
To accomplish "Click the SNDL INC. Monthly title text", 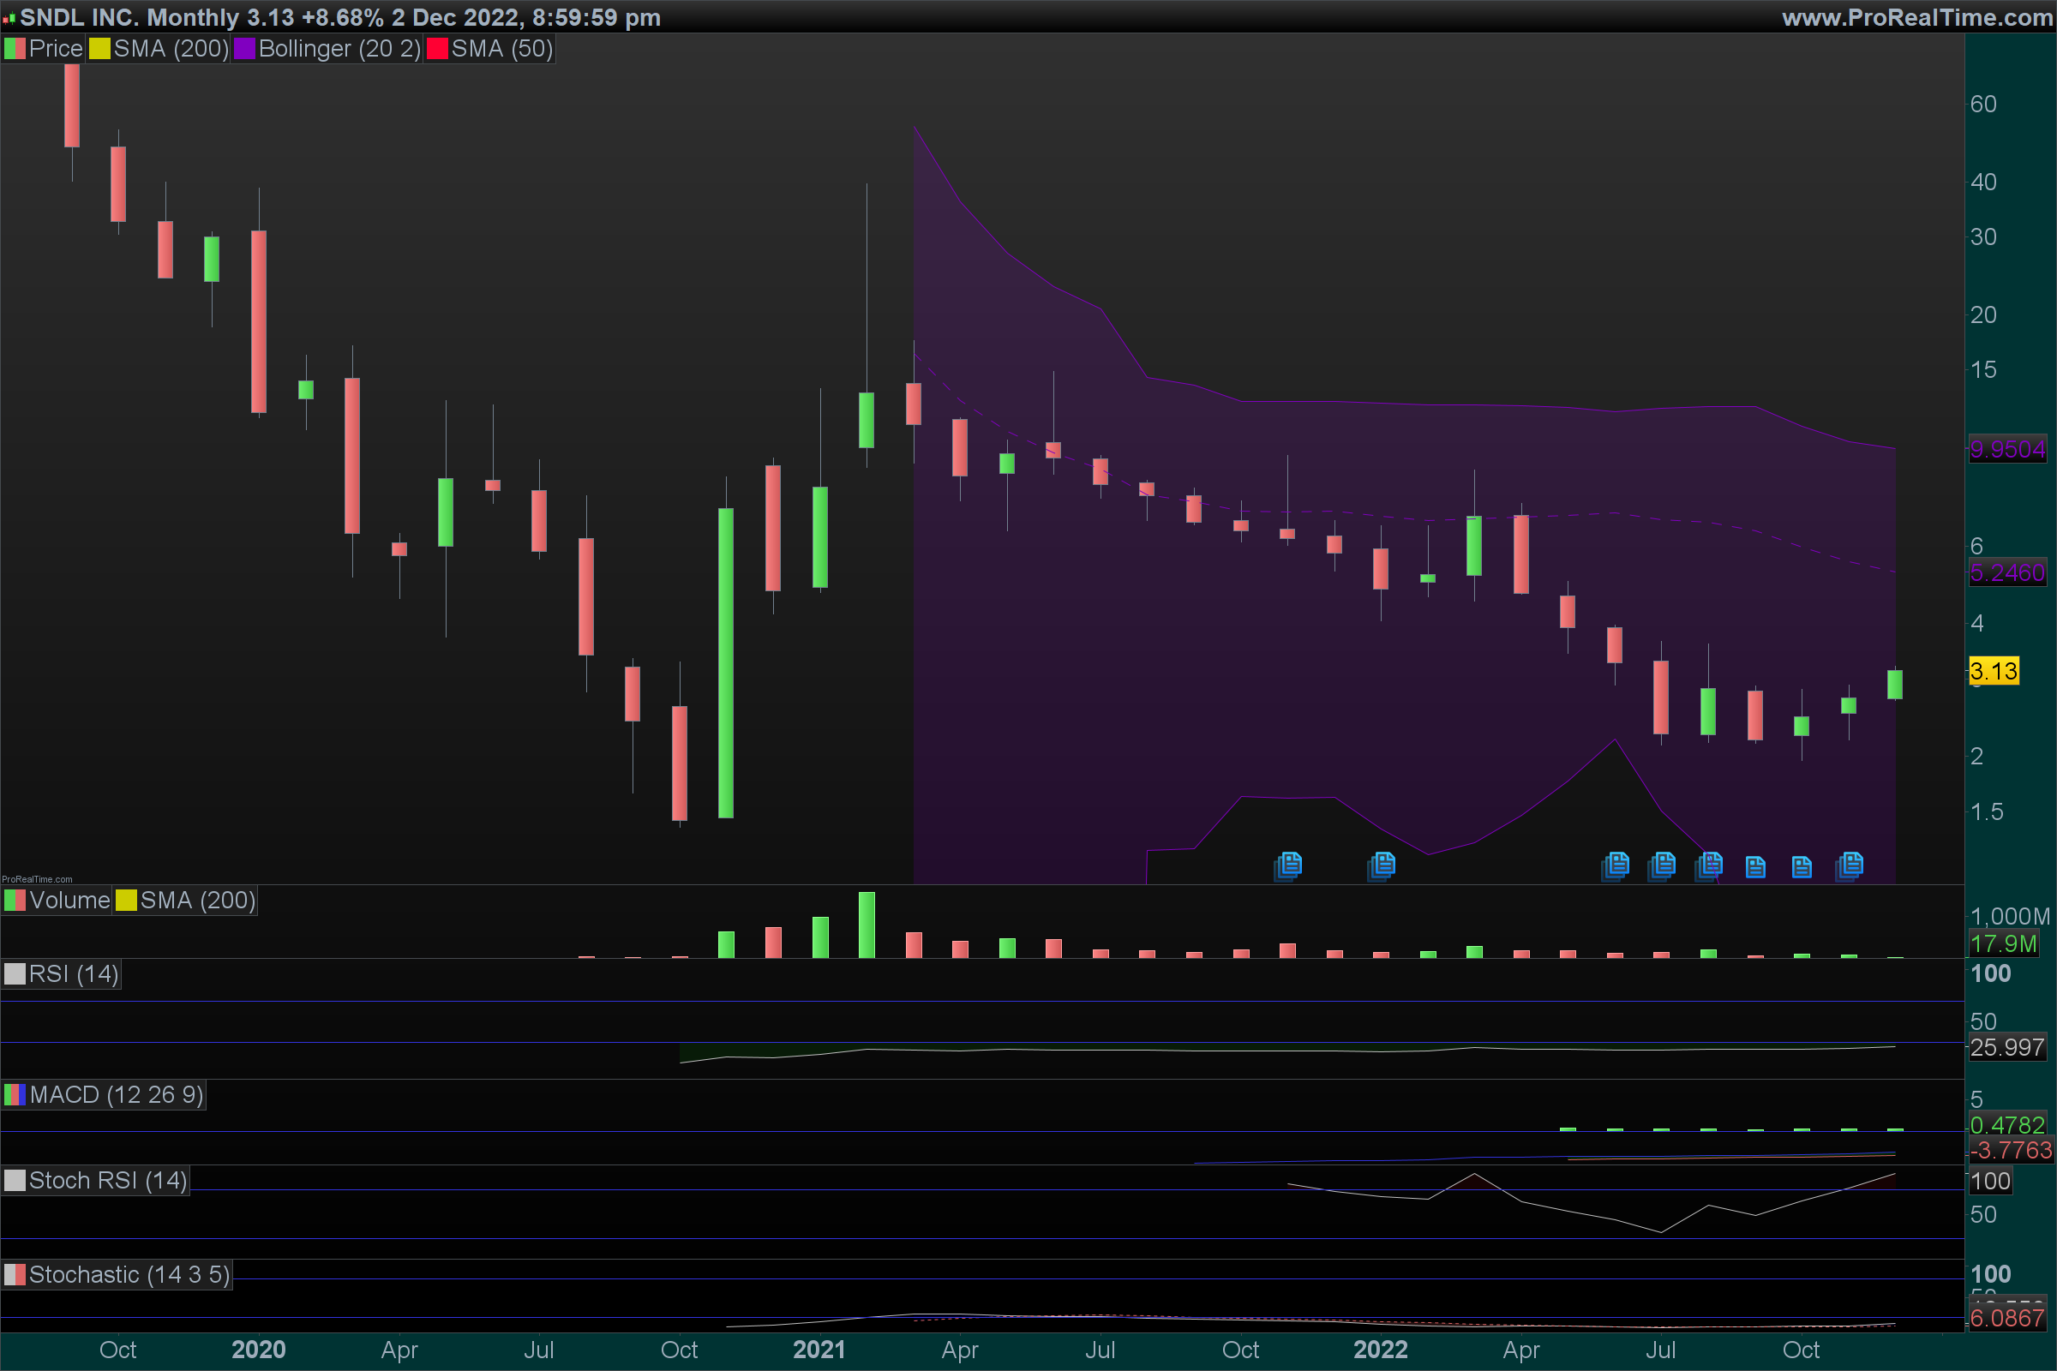I will click(129, 17).
